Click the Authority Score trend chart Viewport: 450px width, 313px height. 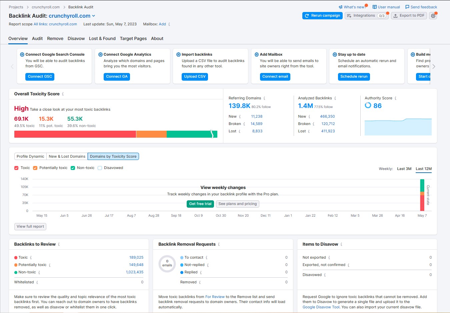(398, 127)
